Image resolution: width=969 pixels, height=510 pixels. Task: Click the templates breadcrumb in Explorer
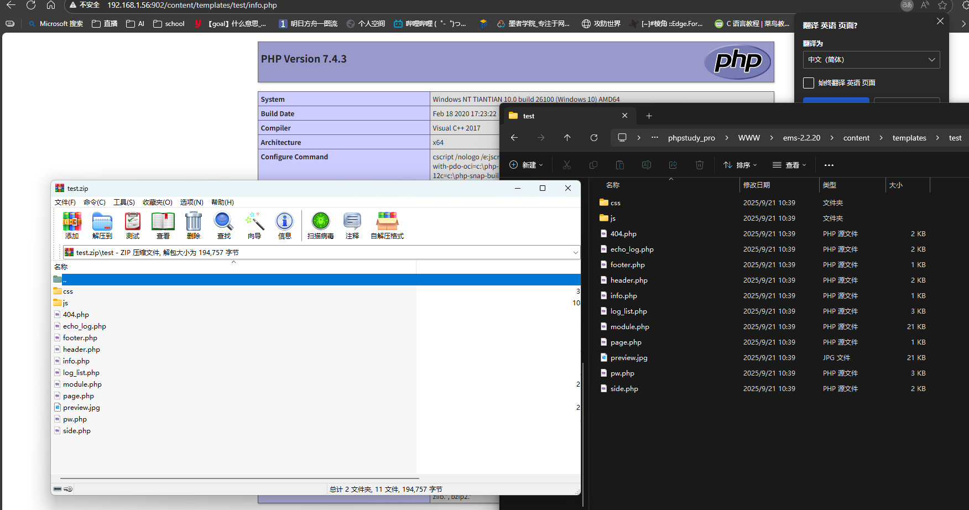tap(909, 138)
